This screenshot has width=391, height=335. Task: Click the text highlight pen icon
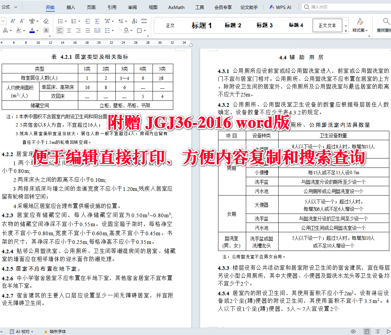[19, 30]
